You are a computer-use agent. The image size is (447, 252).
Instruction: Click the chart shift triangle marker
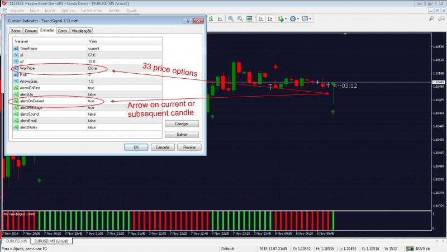coord(345,34)
